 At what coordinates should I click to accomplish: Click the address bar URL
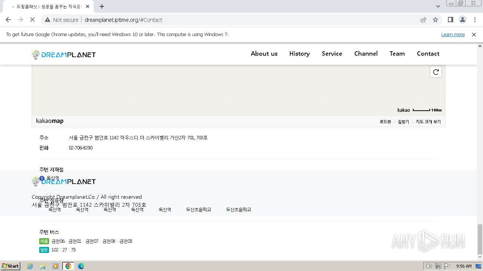click(123, 20)
